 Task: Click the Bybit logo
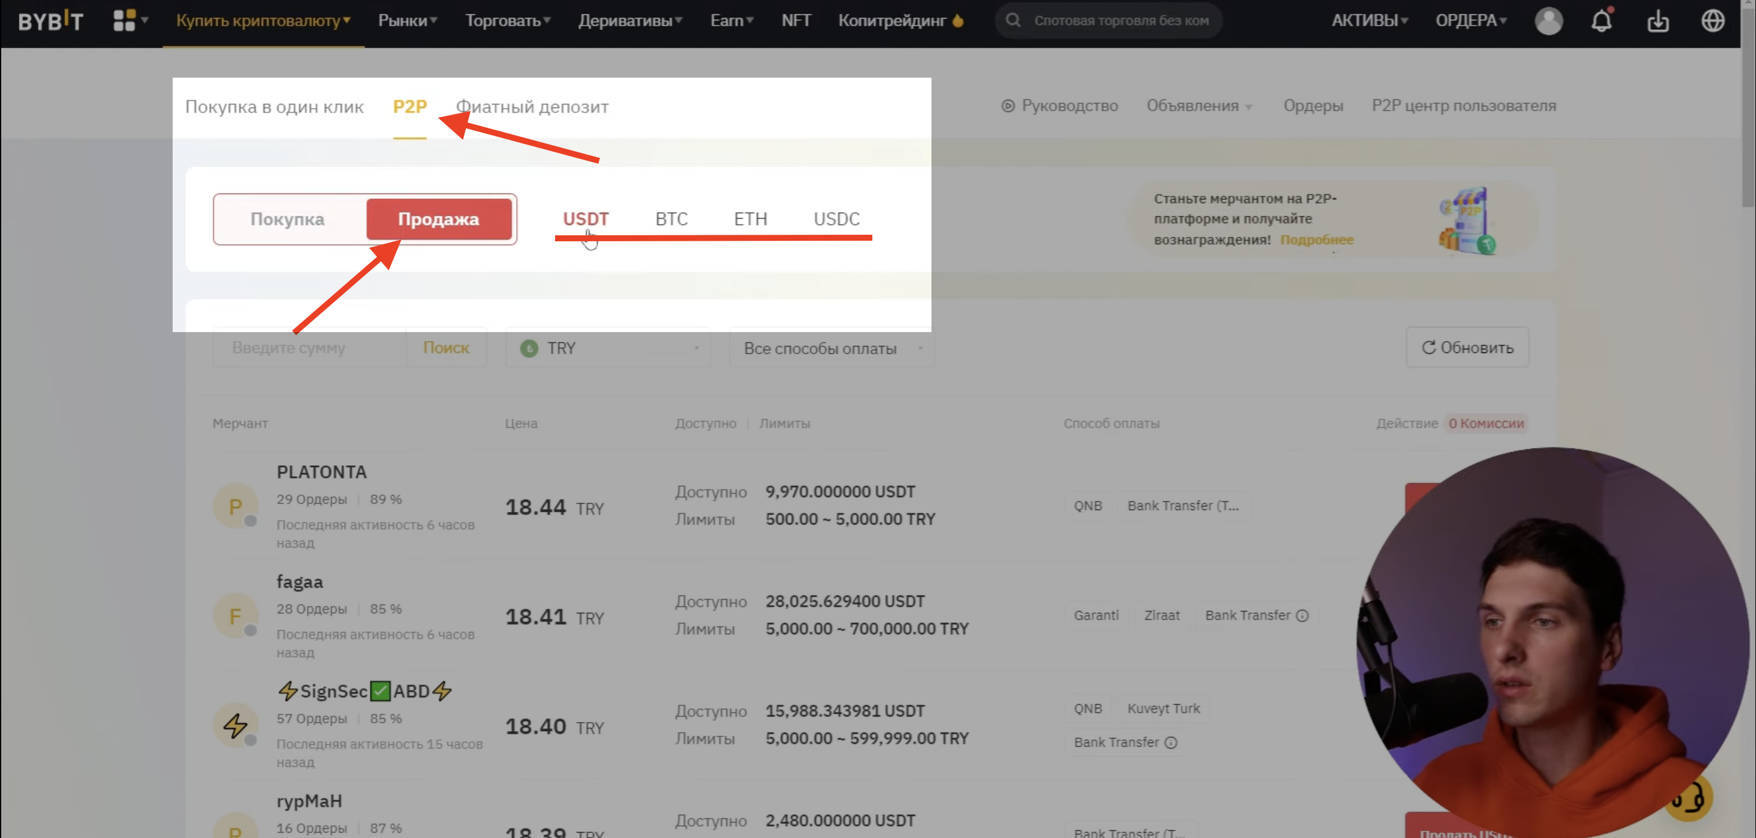coord(50,21)
